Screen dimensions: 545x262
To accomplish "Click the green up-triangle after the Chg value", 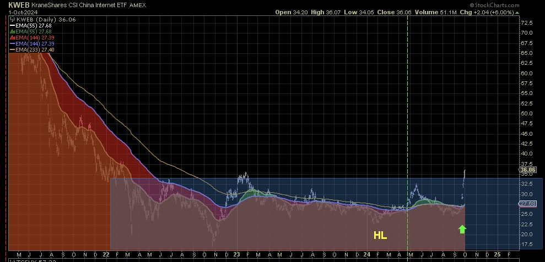I will point(517,13).
